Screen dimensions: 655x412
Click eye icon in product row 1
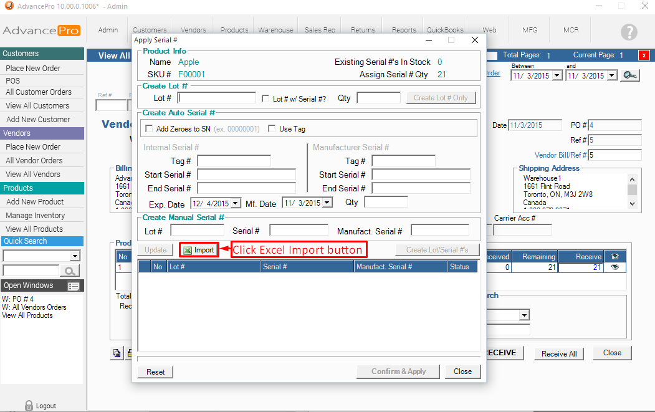click(x=614, y=267)
